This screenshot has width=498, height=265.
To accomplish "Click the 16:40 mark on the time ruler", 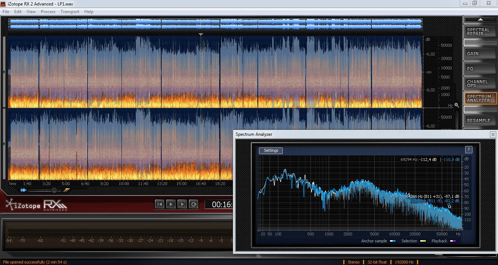I will [x=201, y=184].
